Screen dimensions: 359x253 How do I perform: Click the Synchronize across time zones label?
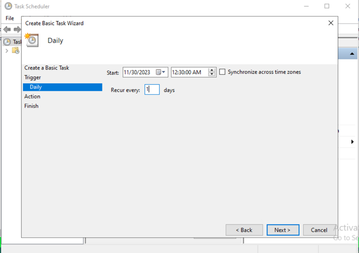tap(264, 72)
